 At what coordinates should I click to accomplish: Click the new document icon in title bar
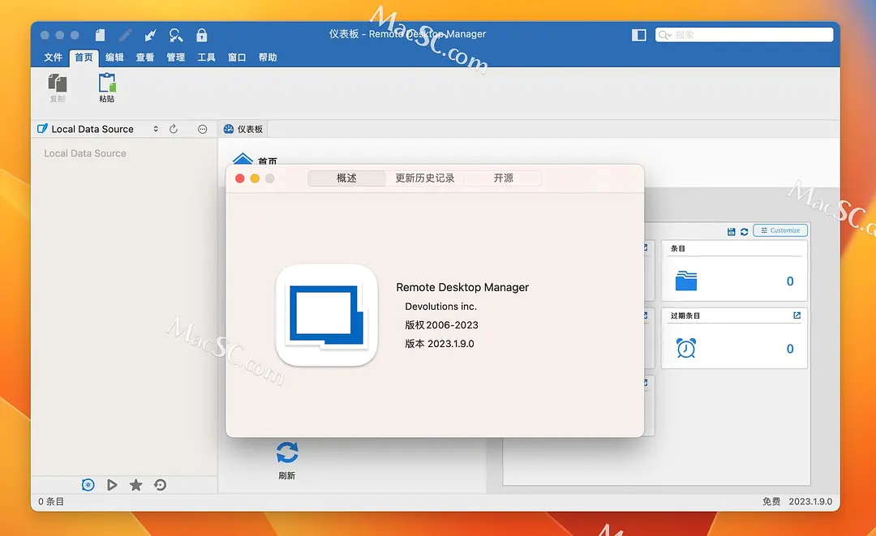pyautogui.click(x=100, y=35)
